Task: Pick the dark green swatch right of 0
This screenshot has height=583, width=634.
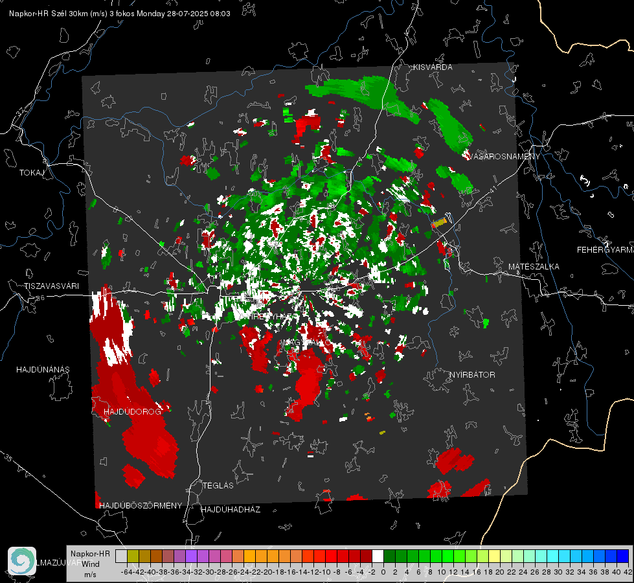Action: (389, 556)
